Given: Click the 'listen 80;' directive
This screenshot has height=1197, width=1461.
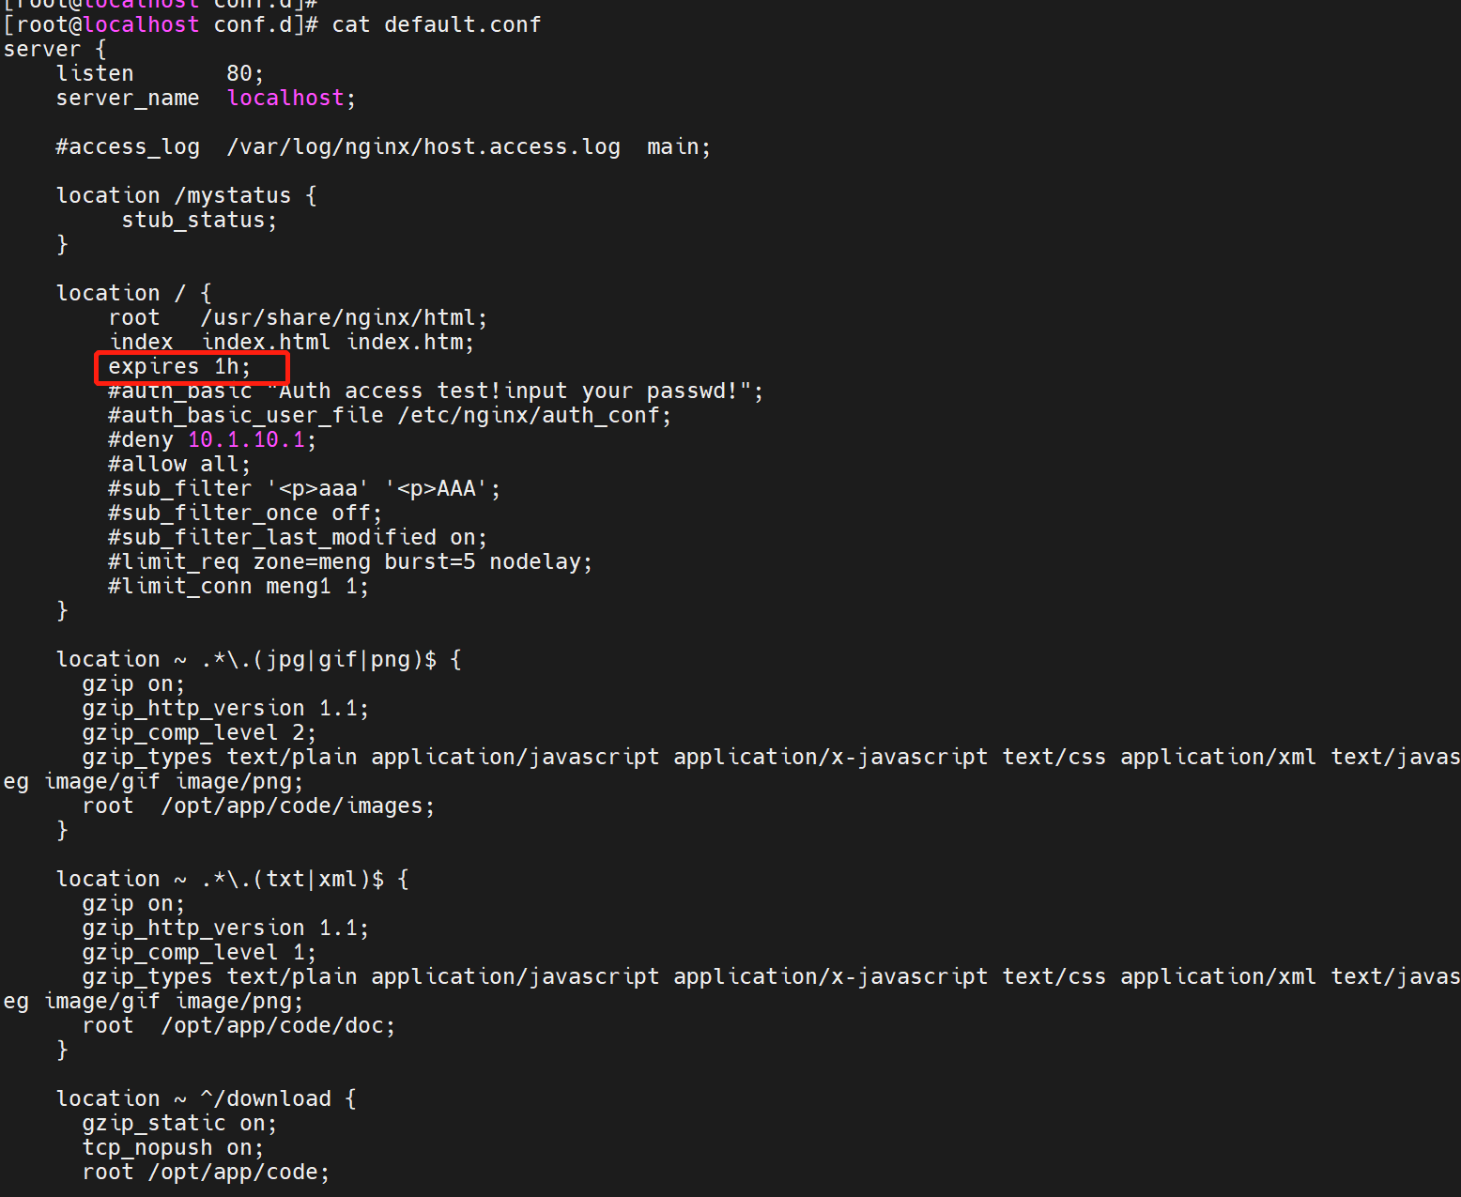Looking at the screenshot, I should tap(160, 73).
